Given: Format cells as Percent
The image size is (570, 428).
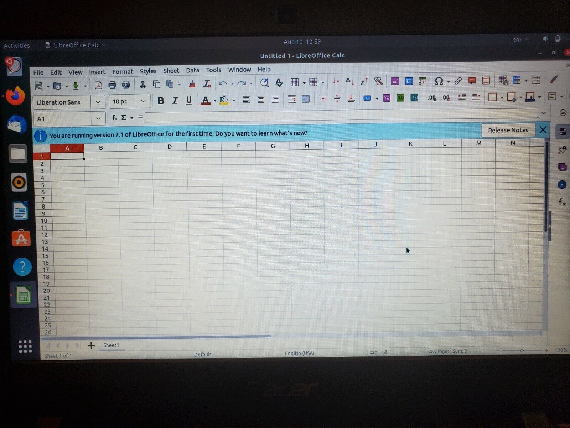Looking at the screenshot, I should click(x=387, y=98).
